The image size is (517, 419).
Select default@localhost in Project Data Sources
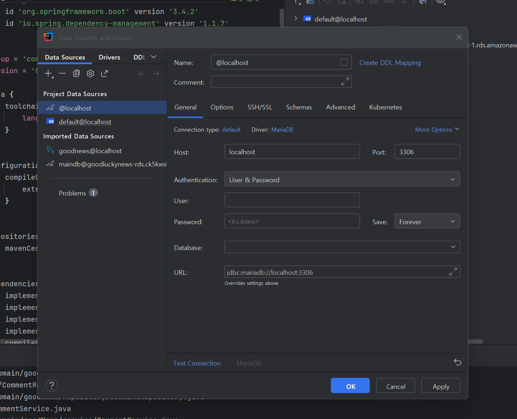pos(102,122)
